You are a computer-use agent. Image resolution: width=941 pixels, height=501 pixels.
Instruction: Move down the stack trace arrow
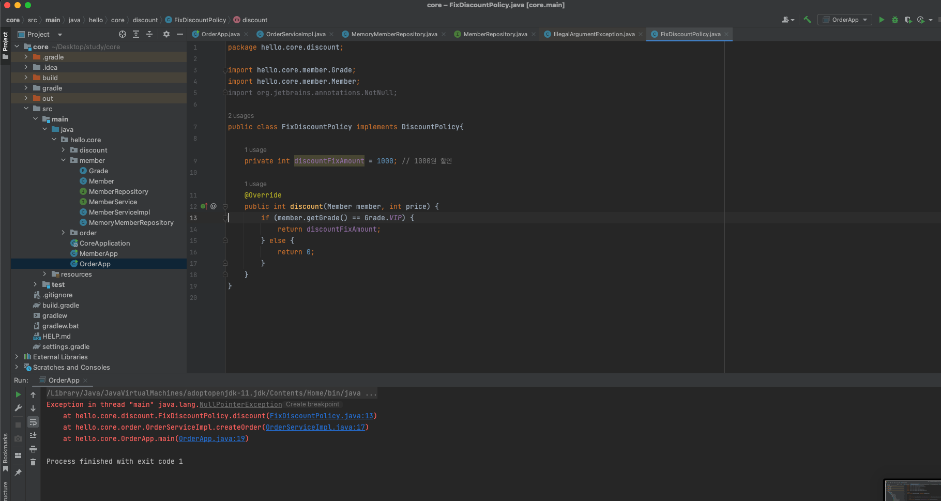click(33, 408)
